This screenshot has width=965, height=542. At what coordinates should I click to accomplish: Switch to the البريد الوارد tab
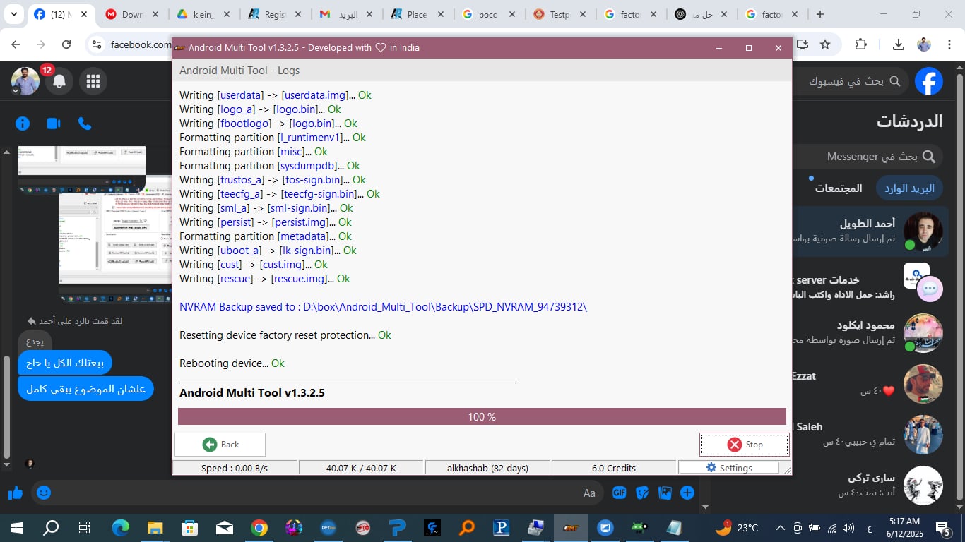click(x=909, y=188)
